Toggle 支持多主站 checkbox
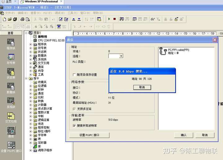This screenshot has width=223, height=160. tap(74, 109)
